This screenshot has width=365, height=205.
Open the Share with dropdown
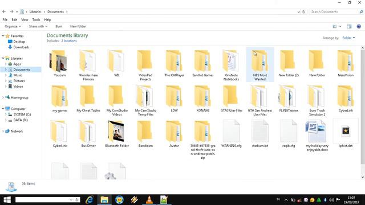(38, 27)
